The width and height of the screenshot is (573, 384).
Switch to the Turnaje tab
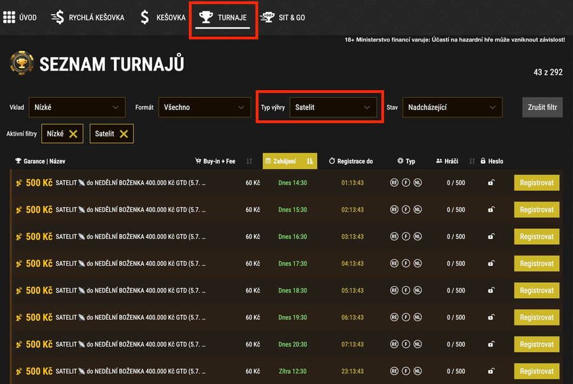click(223, 18)
